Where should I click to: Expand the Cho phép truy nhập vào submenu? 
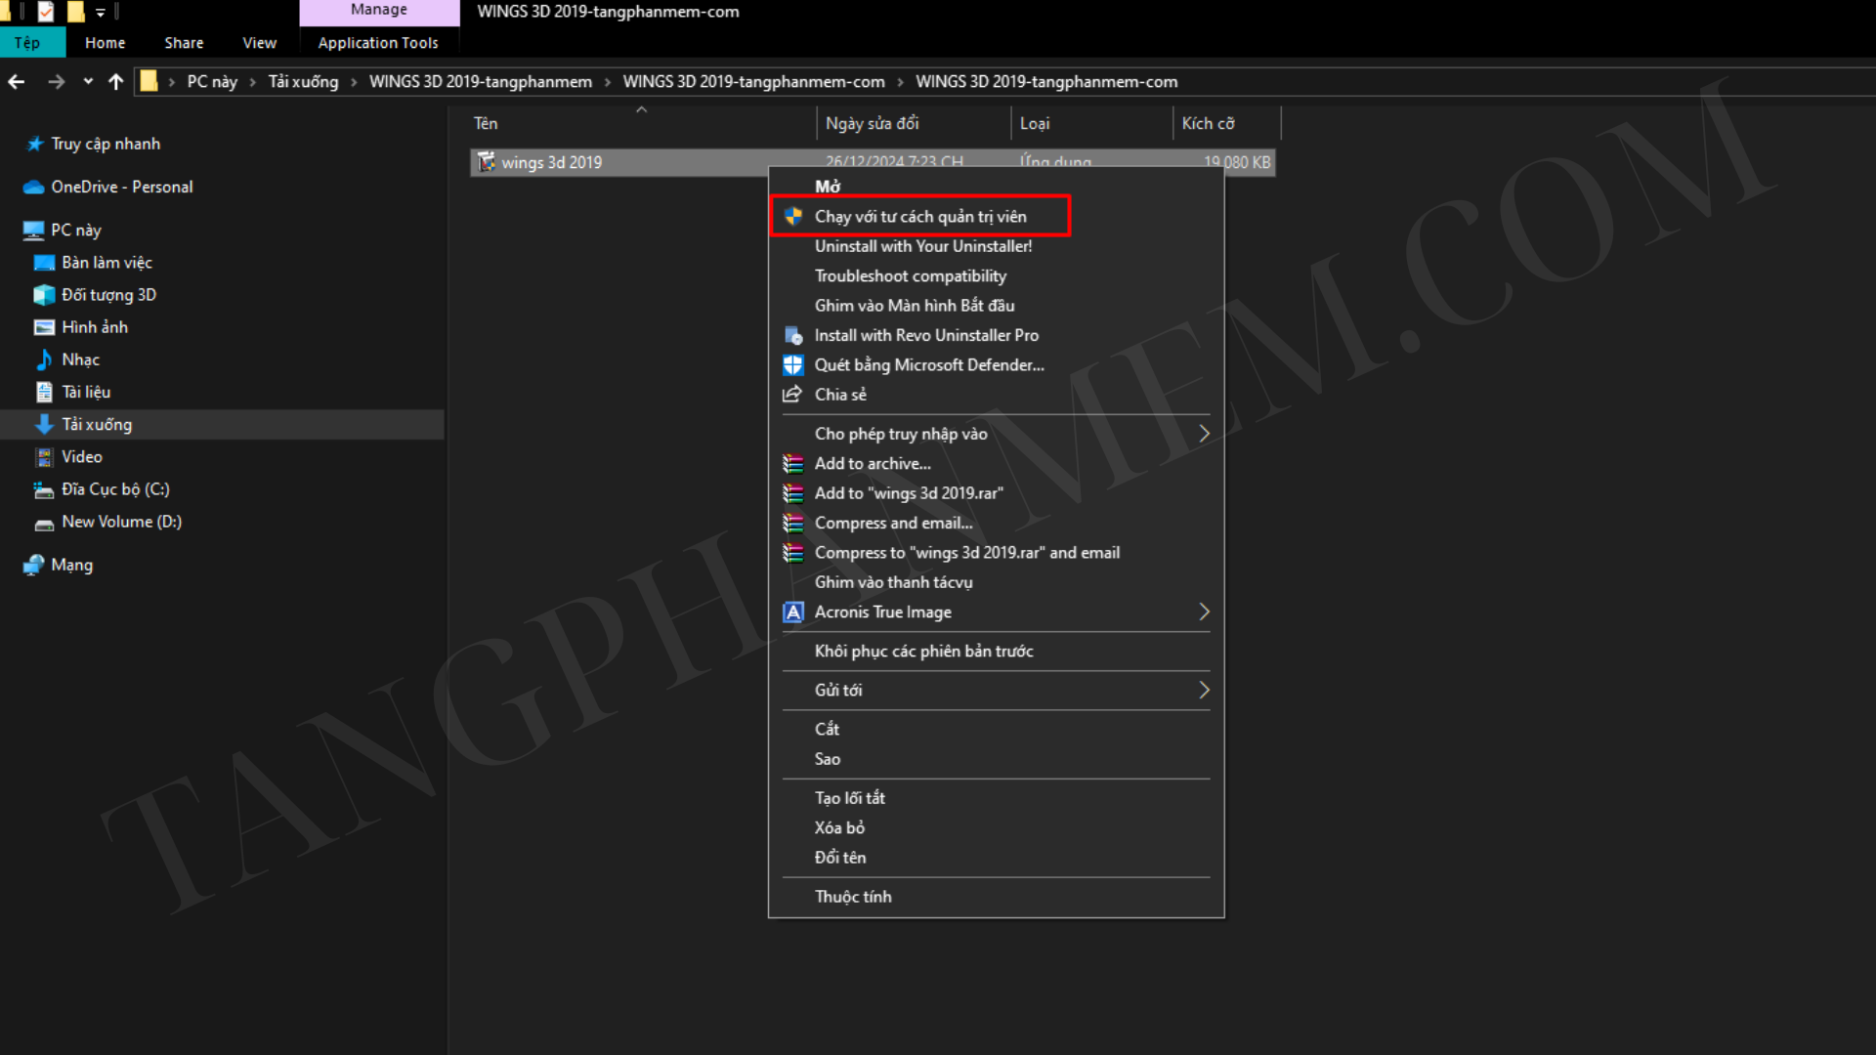coord(1204,434)
